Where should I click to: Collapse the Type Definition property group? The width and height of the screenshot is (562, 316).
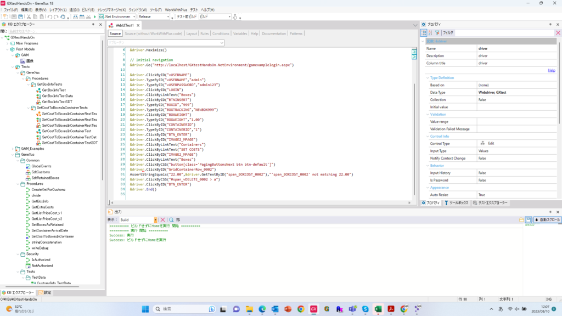coord(428,78)
